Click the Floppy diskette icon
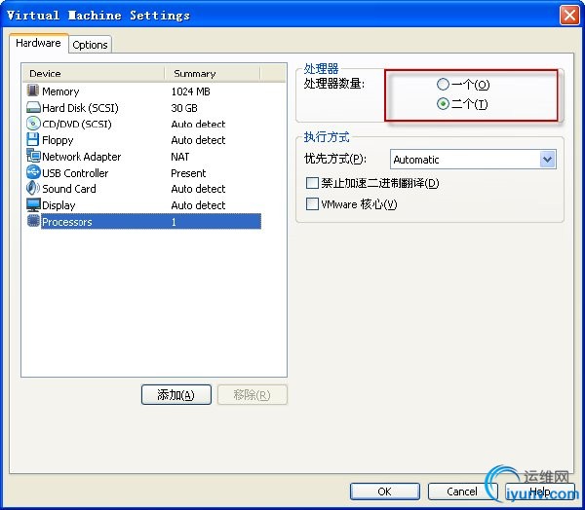This screenshot has width=585, height=510. 33,140
